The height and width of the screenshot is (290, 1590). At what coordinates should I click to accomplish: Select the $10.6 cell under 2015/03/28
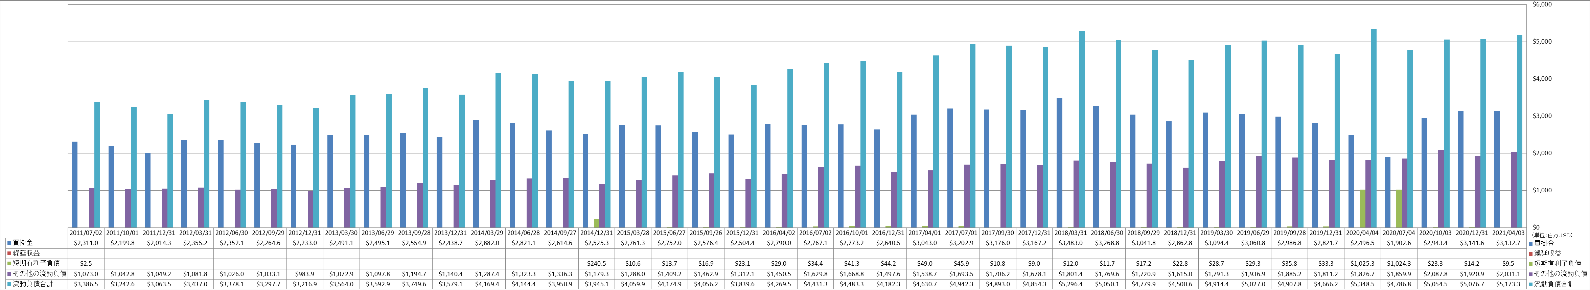click(633, 264)
